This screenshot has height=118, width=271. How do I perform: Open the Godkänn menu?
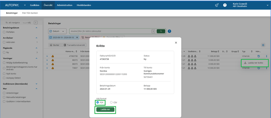coord(34,5)
